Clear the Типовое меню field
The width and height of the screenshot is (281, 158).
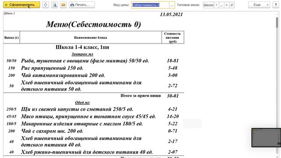coord(227,5)
